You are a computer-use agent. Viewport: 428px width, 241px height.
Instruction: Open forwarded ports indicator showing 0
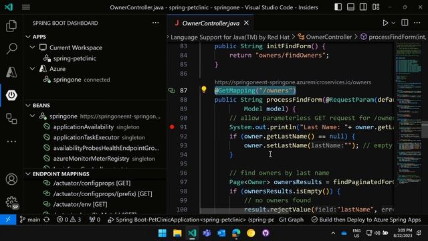95,220
